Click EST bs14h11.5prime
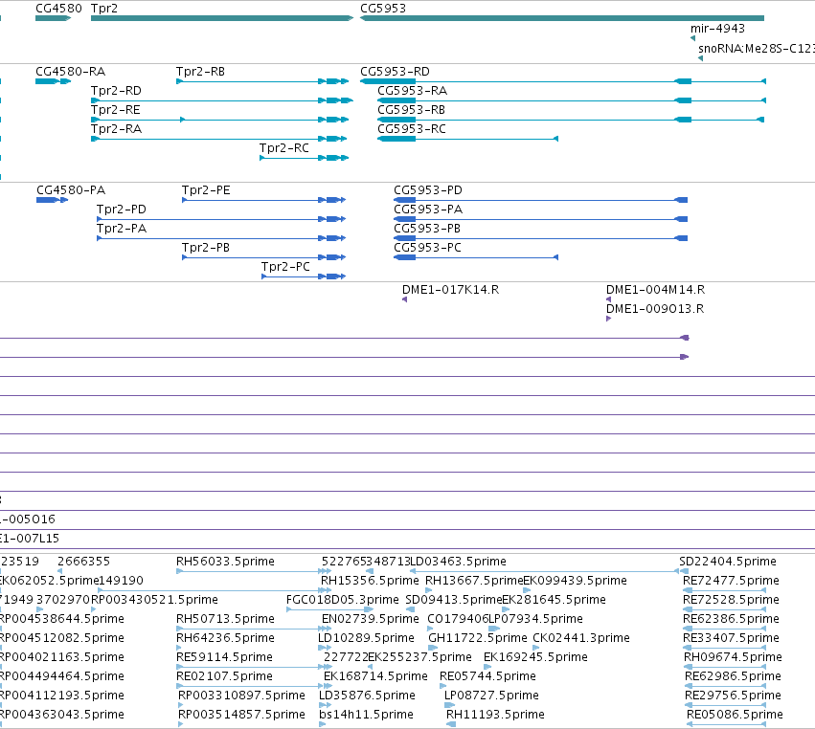815x729 pixels. point(366,715)
